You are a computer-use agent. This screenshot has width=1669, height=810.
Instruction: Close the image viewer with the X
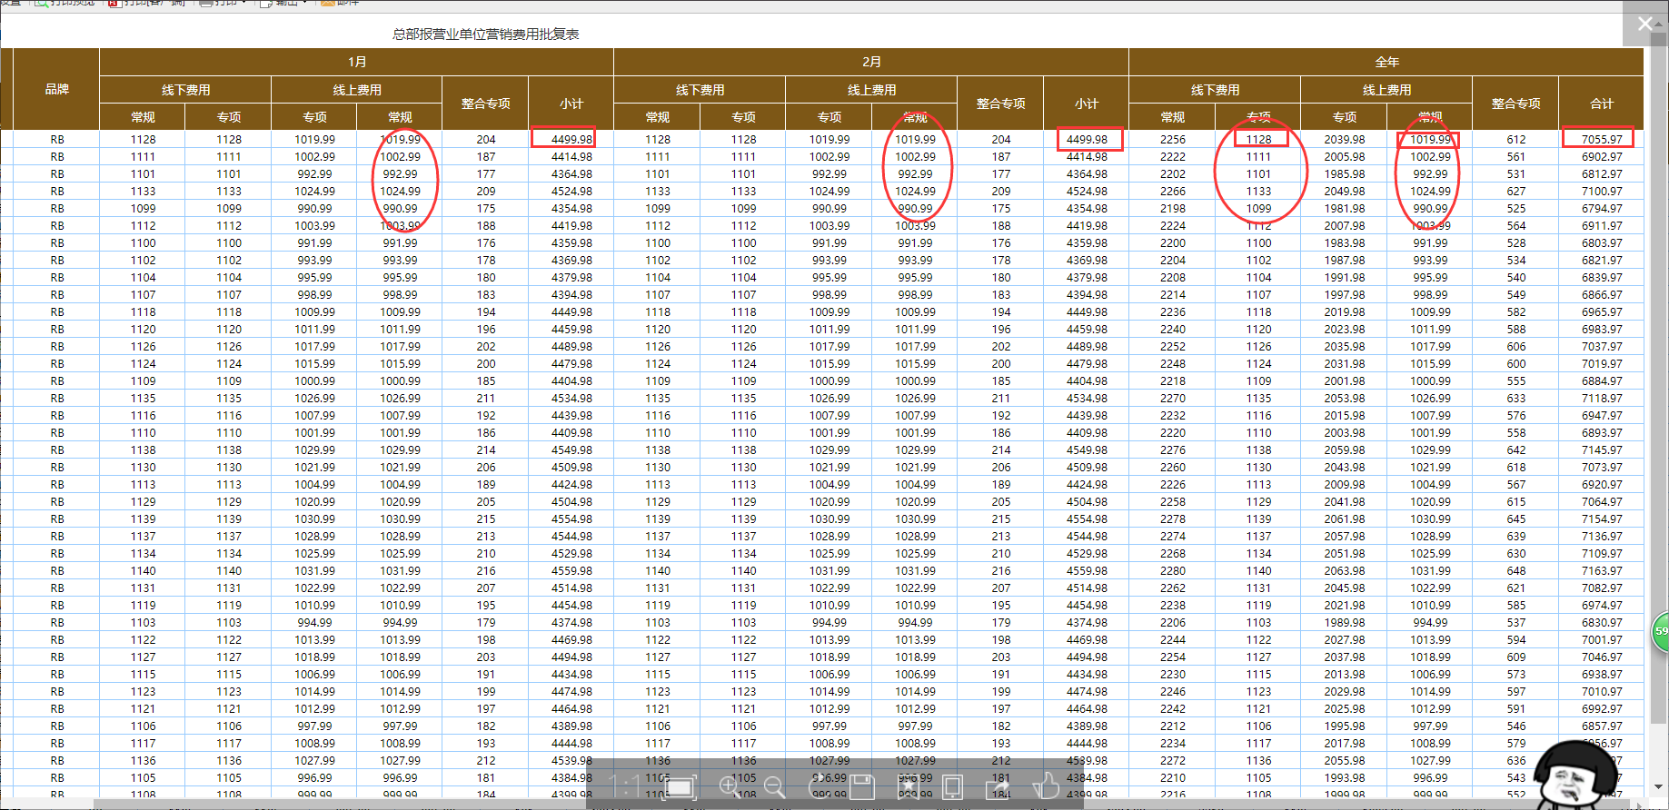(1645, 24)
